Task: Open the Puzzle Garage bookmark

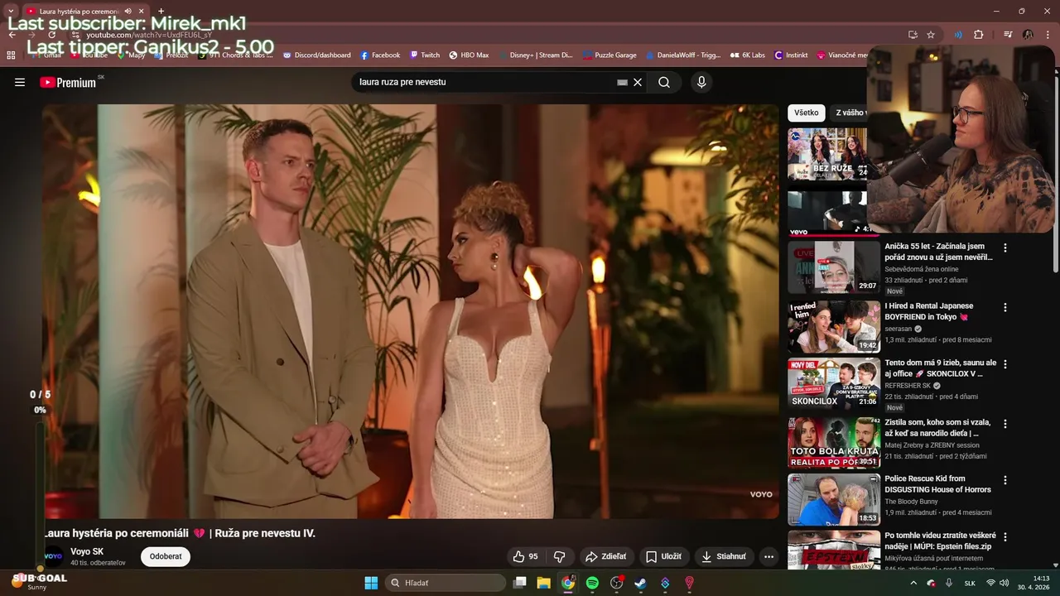Action: pyautogui.click(x=609, y=55)
